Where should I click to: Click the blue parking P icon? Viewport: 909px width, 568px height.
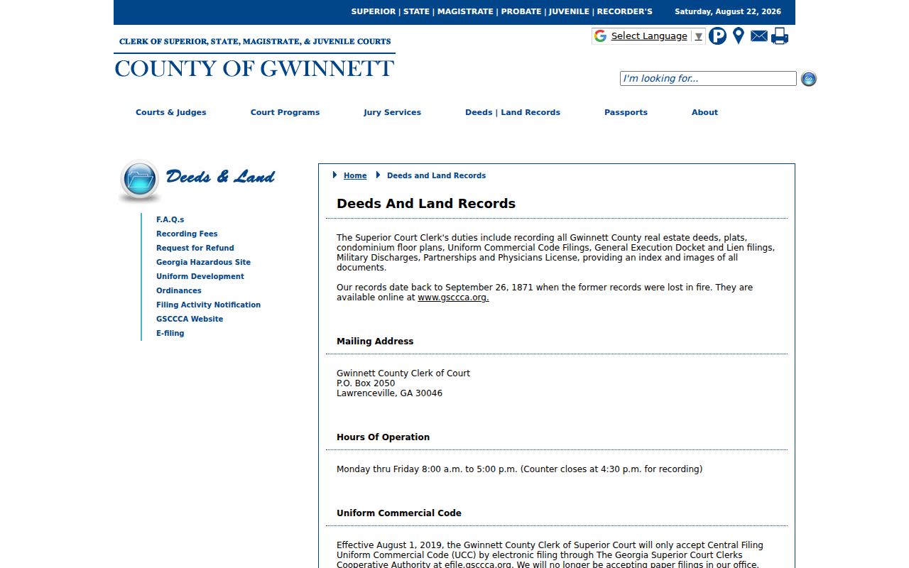[718, 35]
